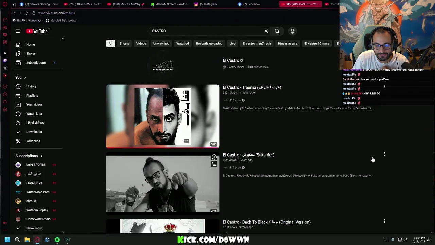The height and width of the screenshot is (245, 435).
Task: Open X (Twitter) panel in Opera sidebar
Action: (5, 68)
